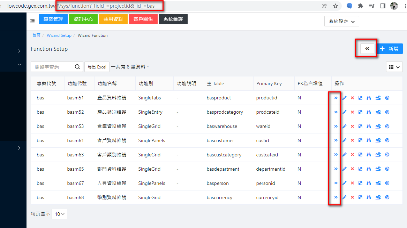This screenshot has width=407, height=228.
Task: Click the magnifier search icon in keyword box
Action: pyautogui.click(x=77, y=67)
